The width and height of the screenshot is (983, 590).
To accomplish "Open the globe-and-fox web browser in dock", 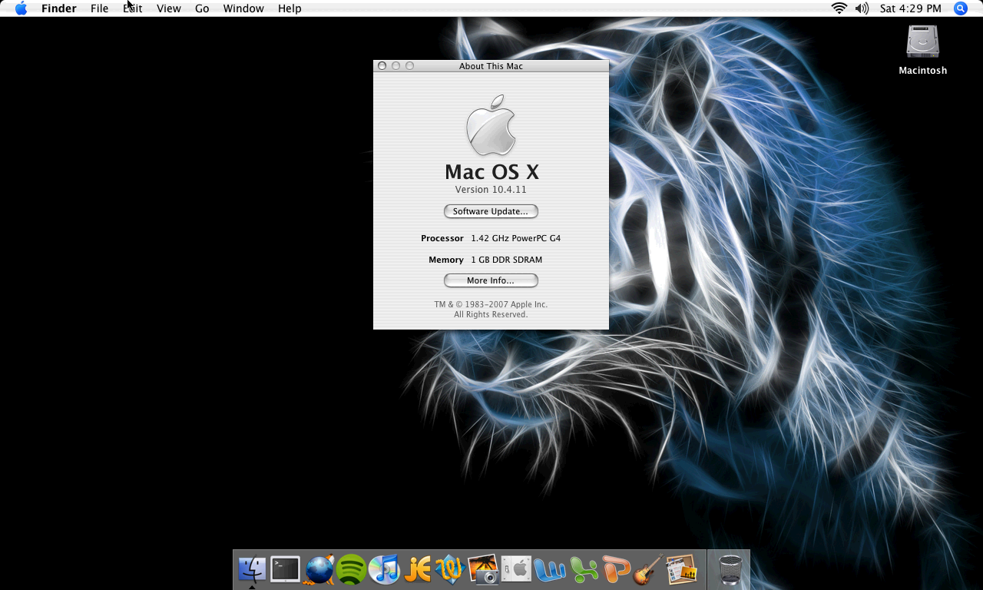I will click(319, 570).
